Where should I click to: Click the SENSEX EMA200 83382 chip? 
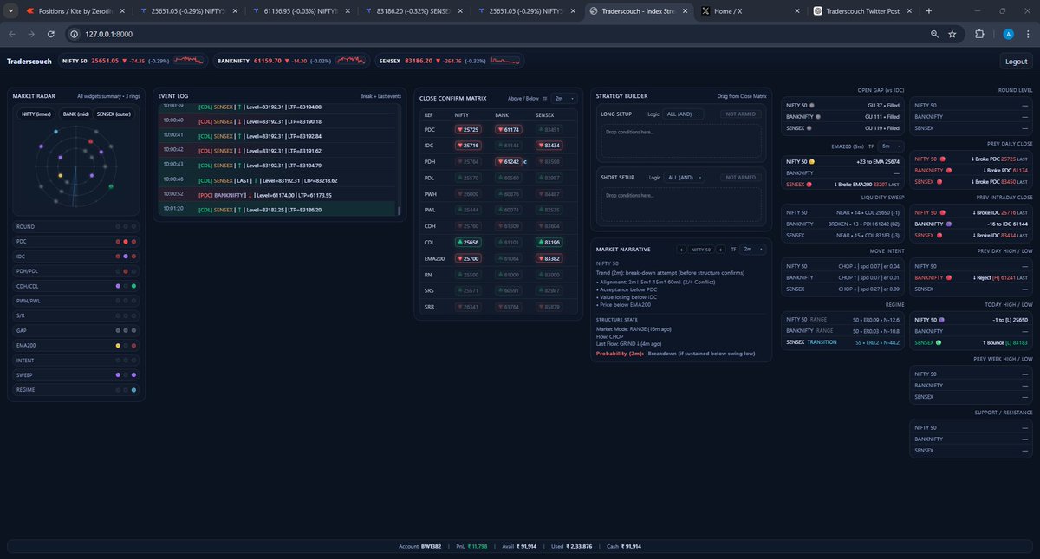tap(549, 258)
